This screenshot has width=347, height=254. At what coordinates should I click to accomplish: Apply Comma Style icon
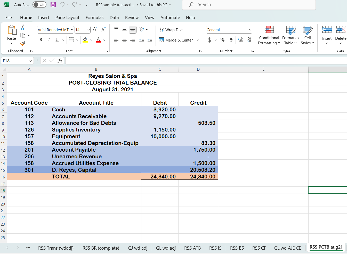pyautogui.click(x=231, y=40)
